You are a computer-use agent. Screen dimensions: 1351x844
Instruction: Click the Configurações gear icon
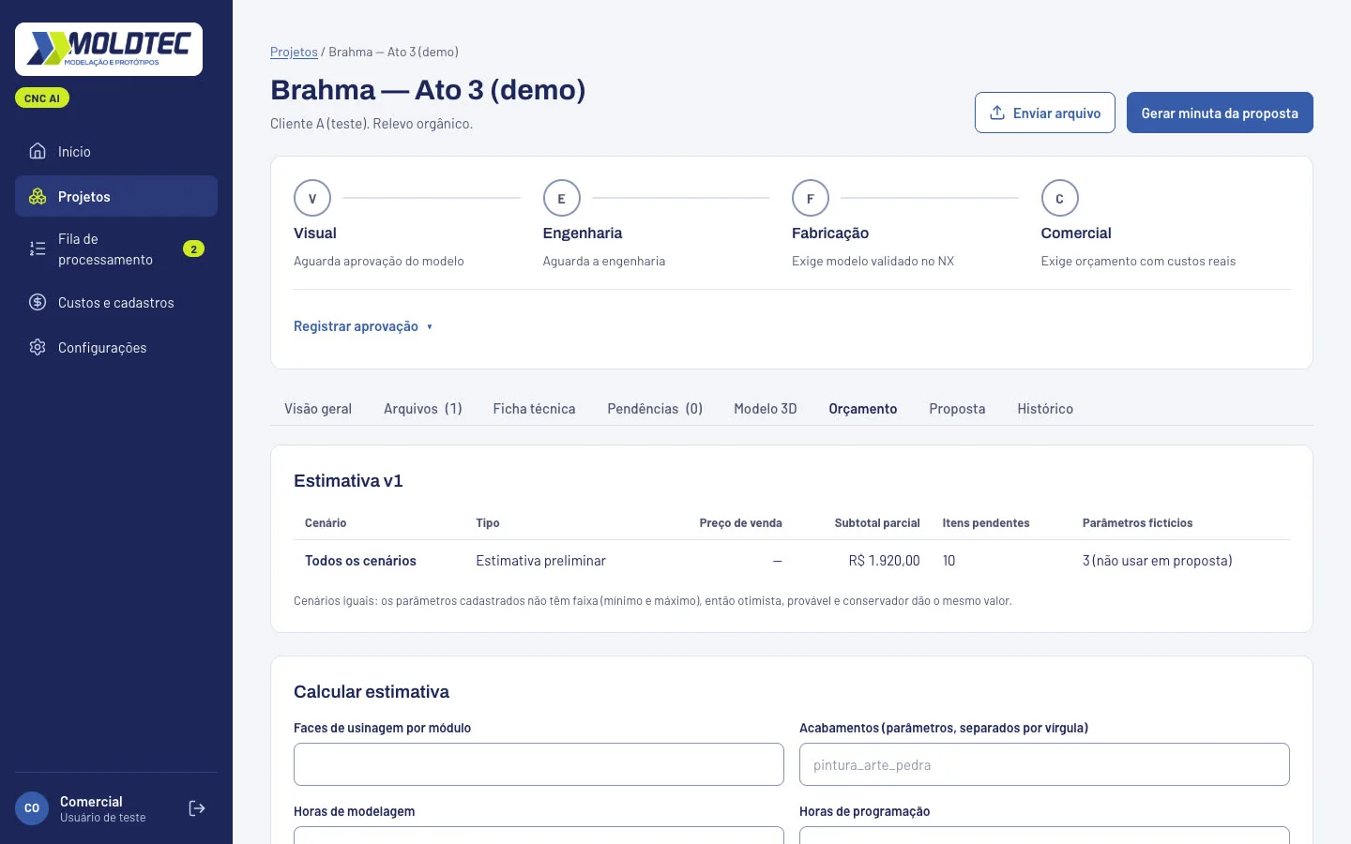click(x=38, y=347)
